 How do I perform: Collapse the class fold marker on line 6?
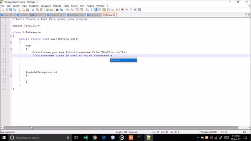(x=11, y=36)
